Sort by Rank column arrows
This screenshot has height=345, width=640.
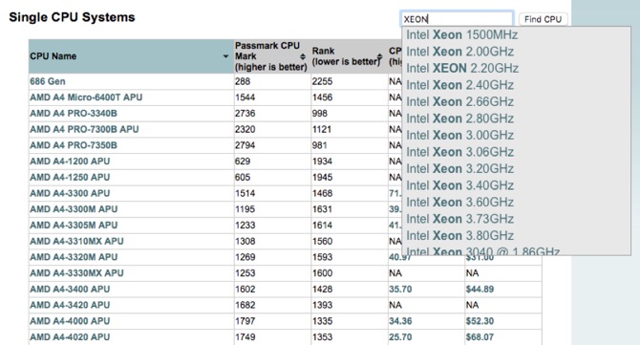coord(379,57)
